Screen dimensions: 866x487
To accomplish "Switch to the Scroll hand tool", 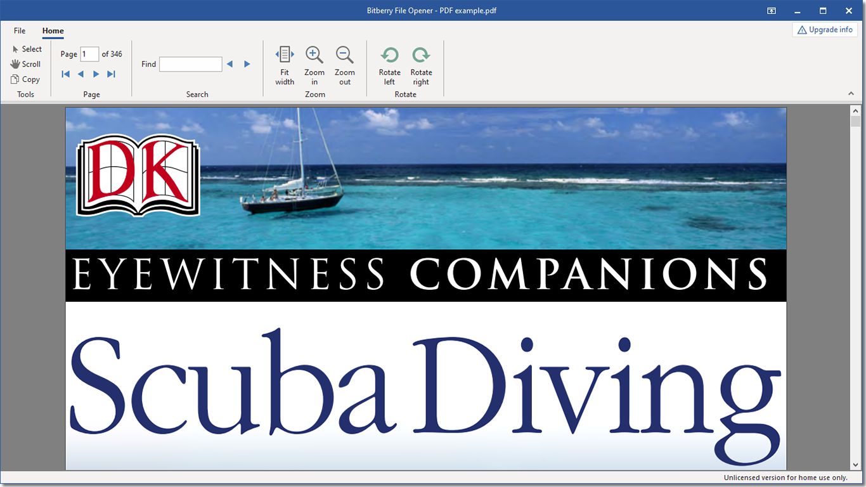I will coord(26,64).
